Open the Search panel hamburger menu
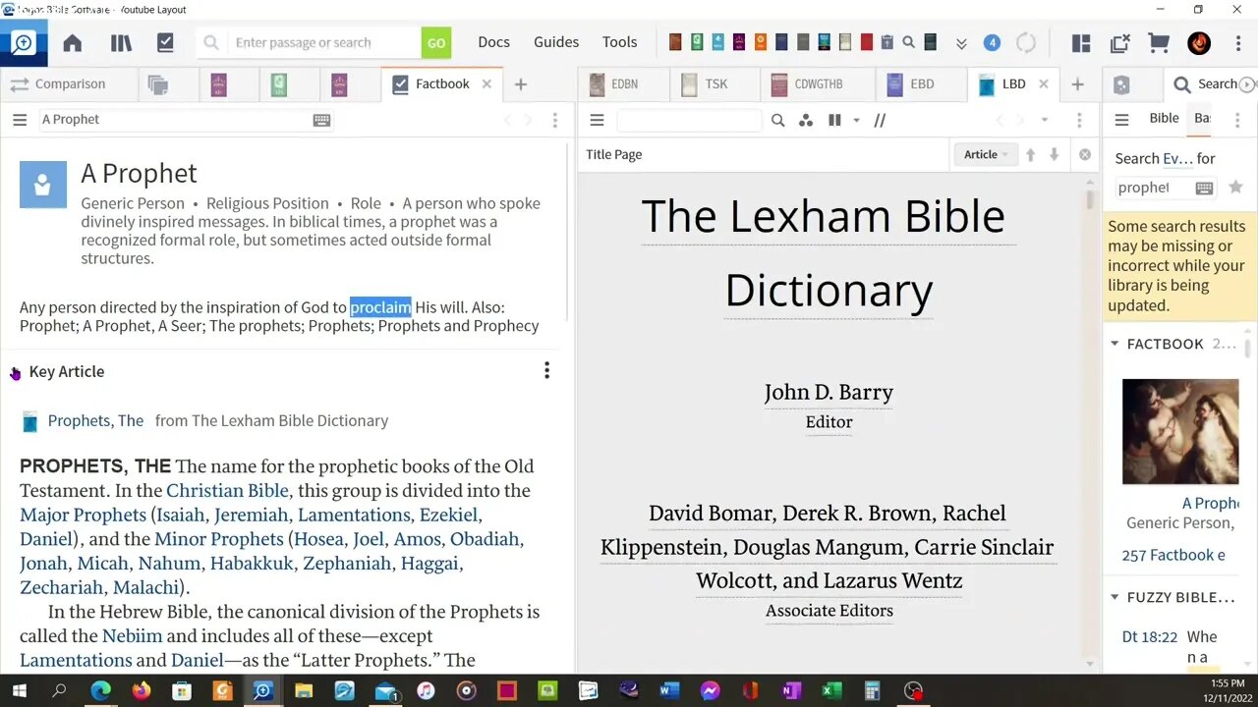 click(x=1121, y=120)
